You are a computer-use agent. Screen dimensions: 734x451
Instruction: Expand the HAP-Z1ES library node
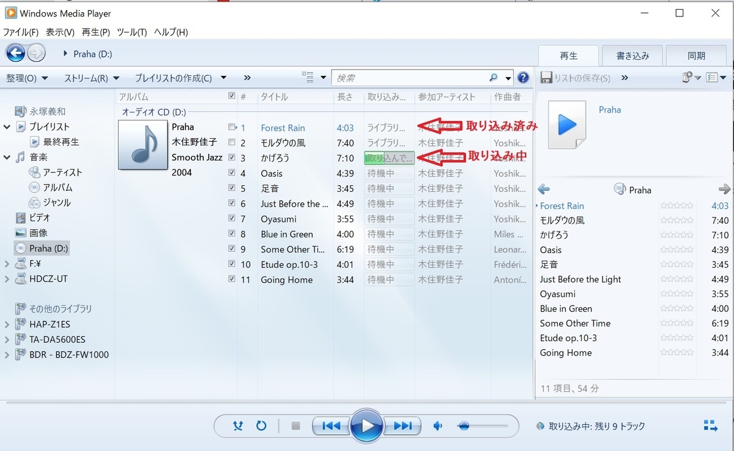point(7,324)
